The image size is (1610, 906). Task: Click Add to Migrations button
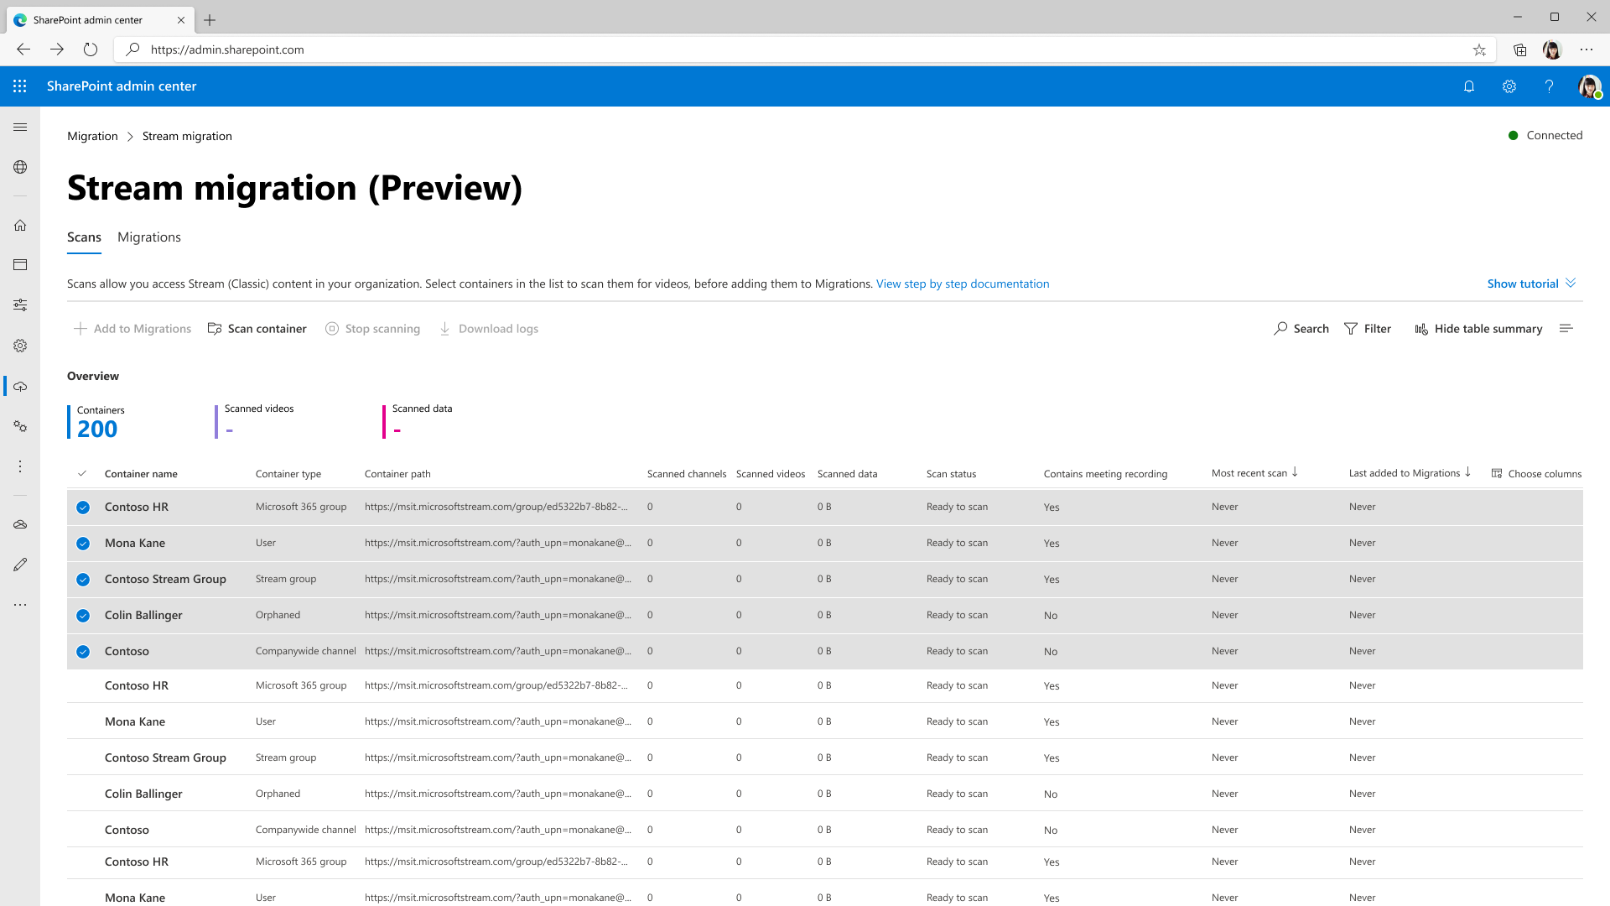click(x=132, y=329)
